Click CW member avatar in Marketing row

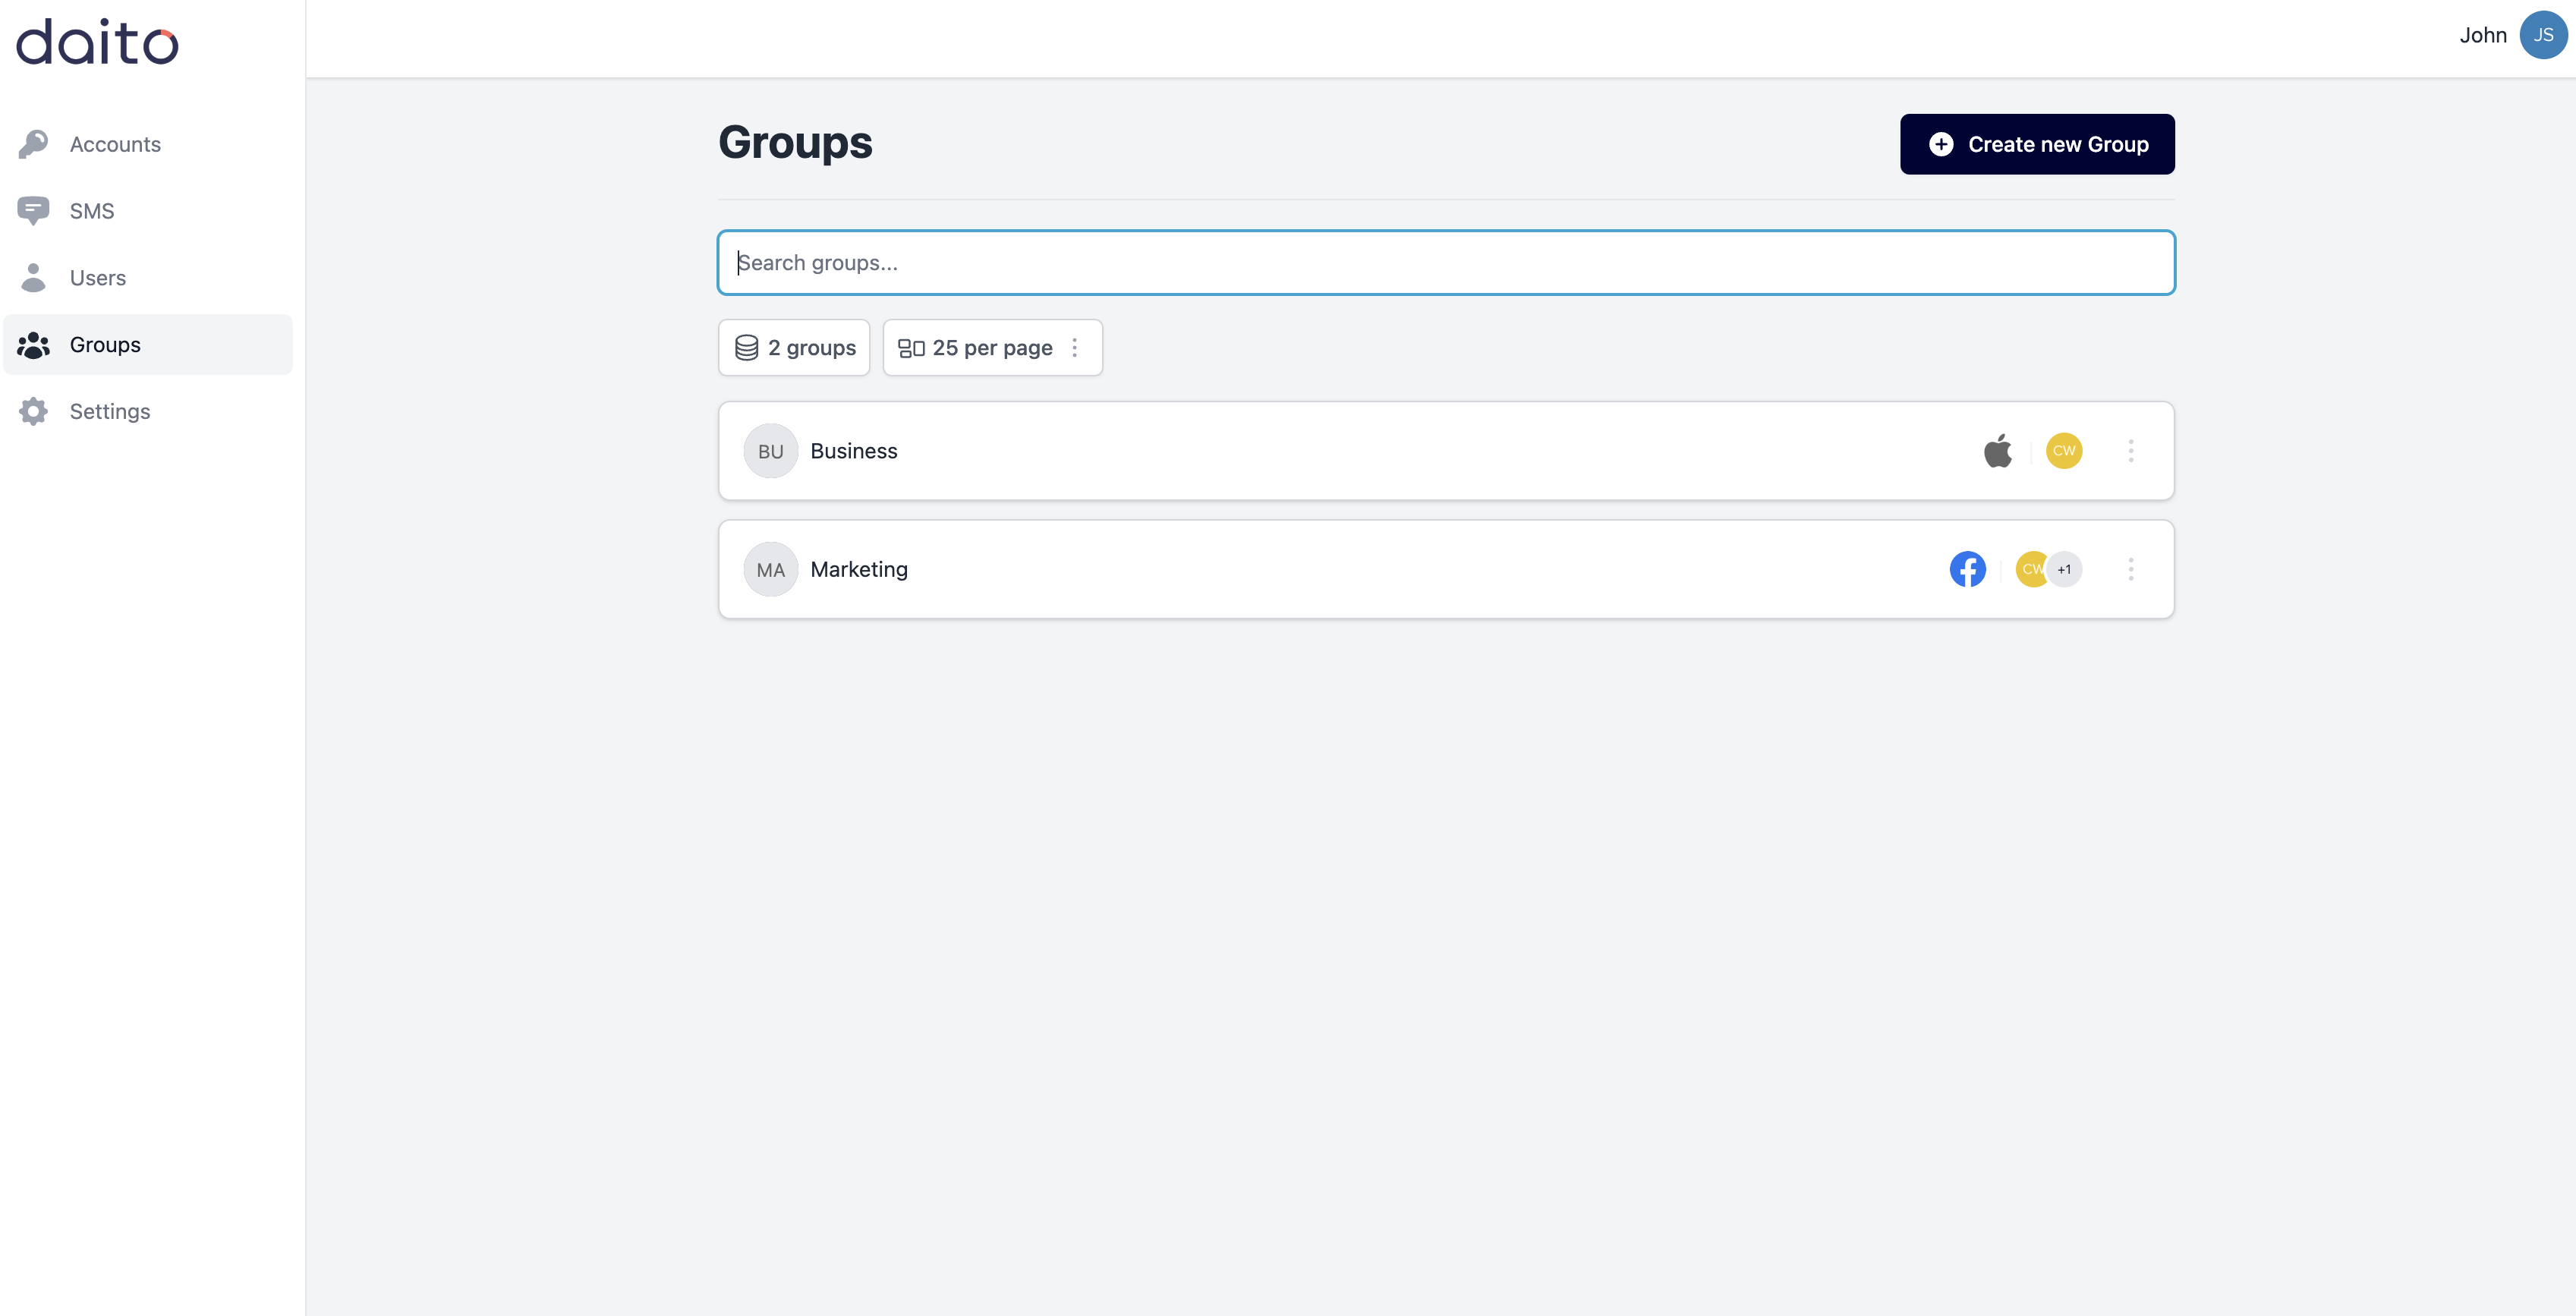(x=2030, y=569)
